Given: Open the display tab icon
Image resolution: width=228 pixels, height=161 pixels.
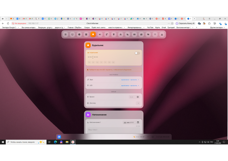Looking at the screenshot, I should point(72,35).
